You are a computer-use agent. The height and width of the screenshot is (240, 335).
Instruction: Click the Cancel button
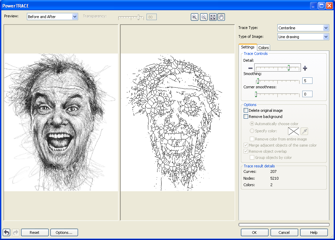pyautogui.click(x=284, y=232)
